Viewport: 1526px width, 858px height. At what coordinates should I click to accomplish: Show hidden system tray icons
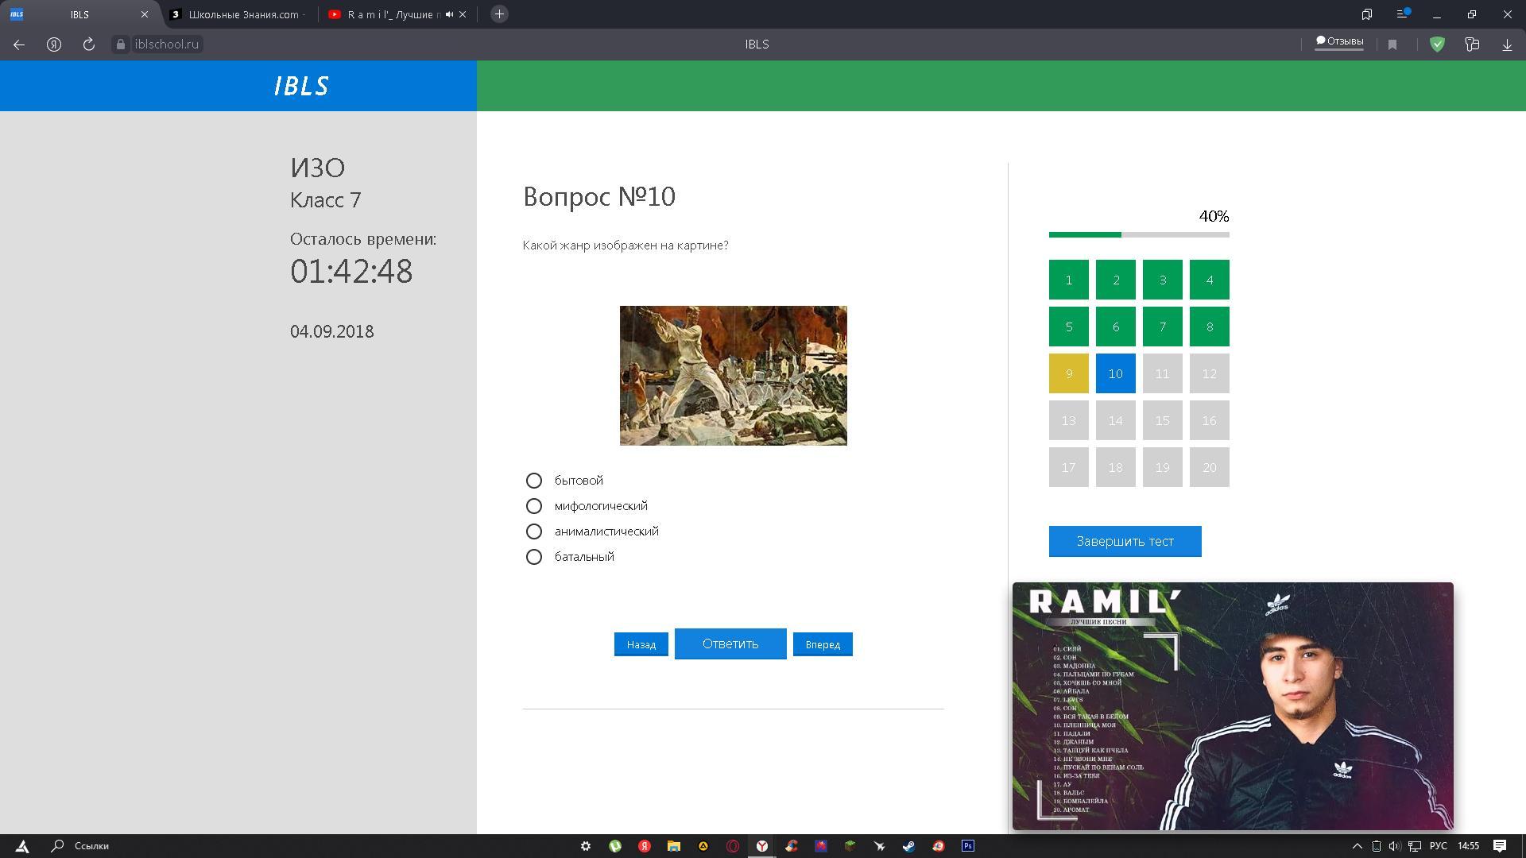1358,846
